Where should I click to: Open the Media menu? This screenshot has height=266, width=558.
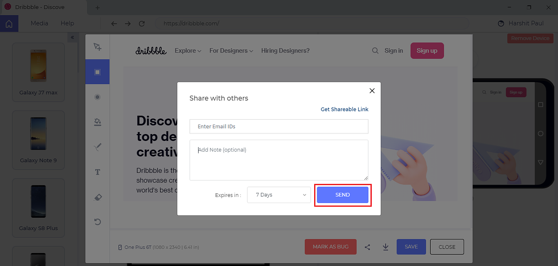[x=39, y=23]
